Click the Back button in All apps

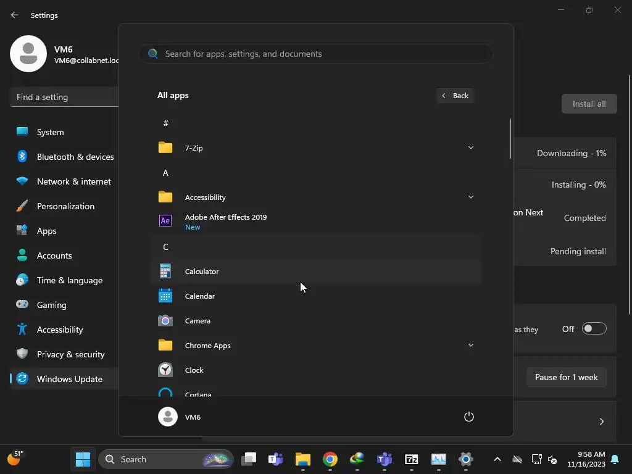point(455,96)
